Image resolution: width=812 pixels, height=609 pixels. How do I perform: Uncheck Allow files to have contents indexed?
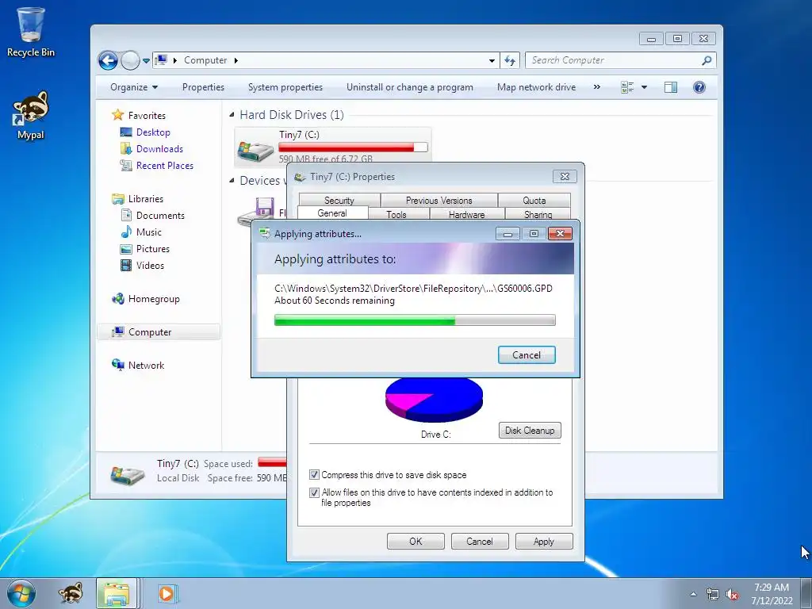[314, 492]
